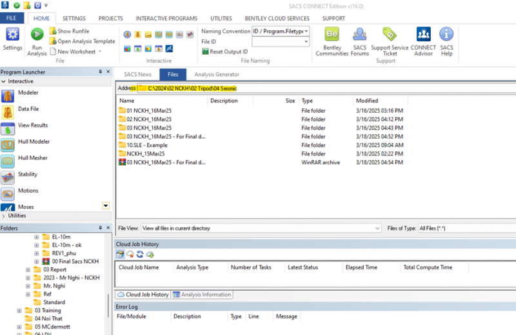Open the SUPPORT ribbon tab

(x=333, y=19)
